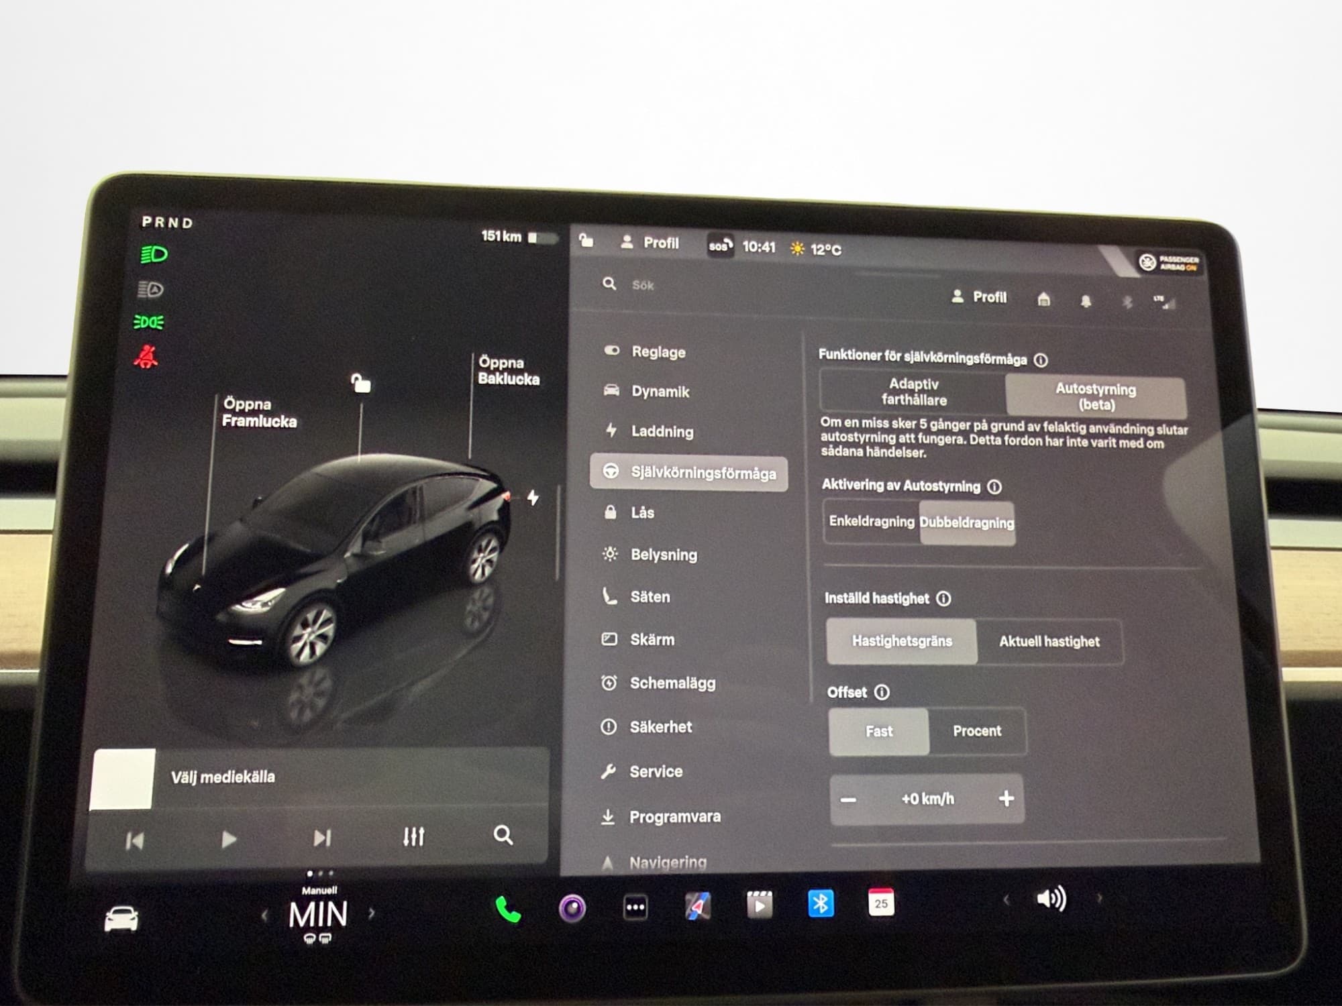
Task: Click the charging bolt icon near car
Action: 533,498
